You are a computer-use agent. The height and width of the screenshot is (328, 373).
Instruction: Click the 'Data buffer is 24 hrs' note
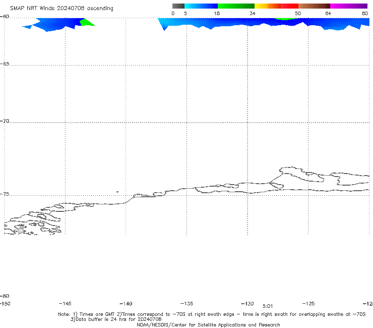[x=116, y=319]
